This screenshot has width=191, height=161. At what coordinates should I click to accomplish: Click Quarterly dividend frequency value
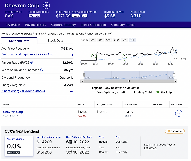click(x=66, y=78)
